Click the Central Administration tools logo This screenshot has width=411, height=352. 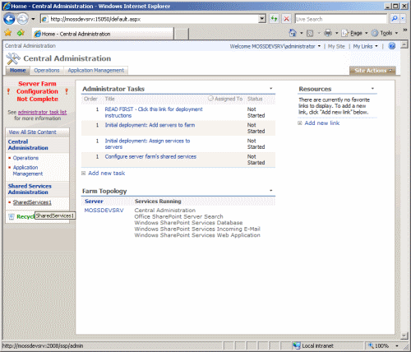(13, 58)
